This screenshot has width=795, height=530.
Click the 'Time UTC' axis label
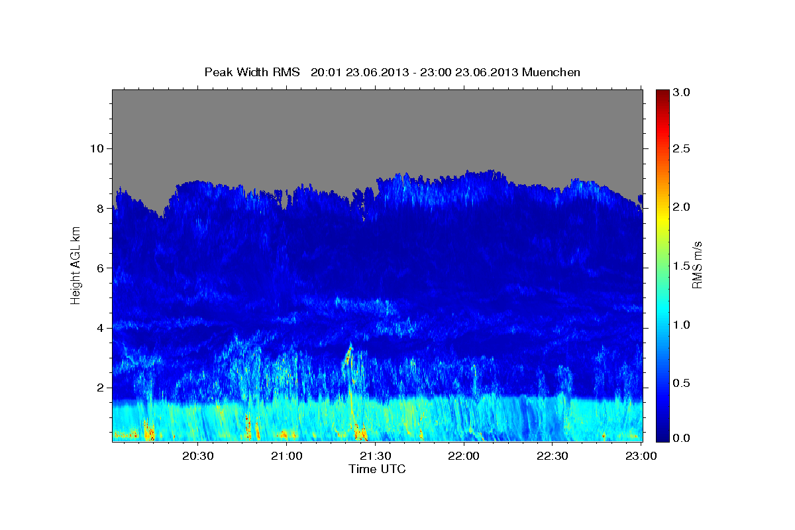tap(377, 469)
